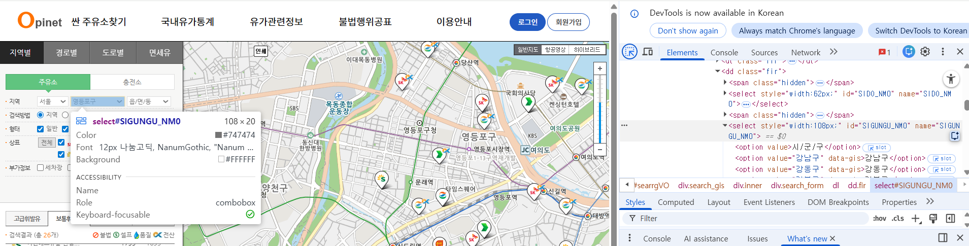Viewport: 969px width, 246px height.
Task: Close the What's new drawer tab
Action: pos(832,238)
